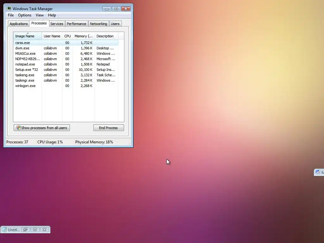Go to the Networking tab

click(98, 24)
